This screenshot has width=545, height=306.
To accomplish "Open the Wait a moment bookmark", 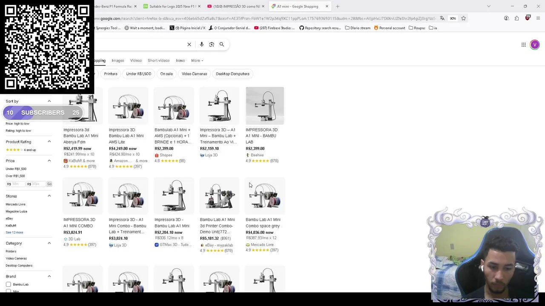I will [x=145, y=28].
